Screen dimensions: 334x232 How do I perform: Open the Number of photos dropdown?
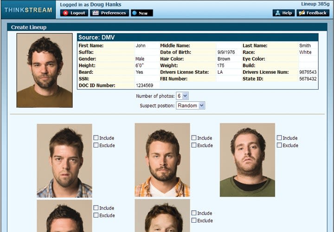pyautogui.click(x=182, y=96)
